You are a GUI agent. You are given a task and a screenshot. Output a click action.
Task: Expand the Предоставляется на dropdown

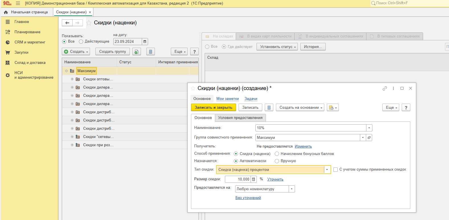coord(292,189)
